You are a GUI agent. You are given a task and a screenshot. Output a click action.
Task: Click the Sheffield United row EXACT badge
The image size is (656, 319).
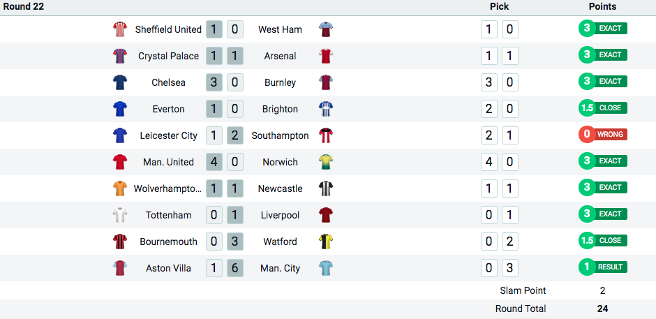603,29
